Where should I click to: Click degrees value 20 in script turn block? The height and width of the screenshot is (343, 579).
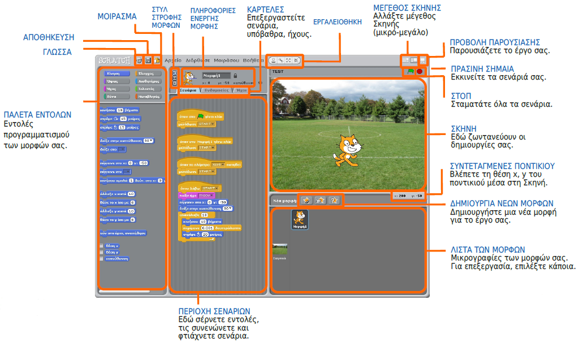coord(205,235)
